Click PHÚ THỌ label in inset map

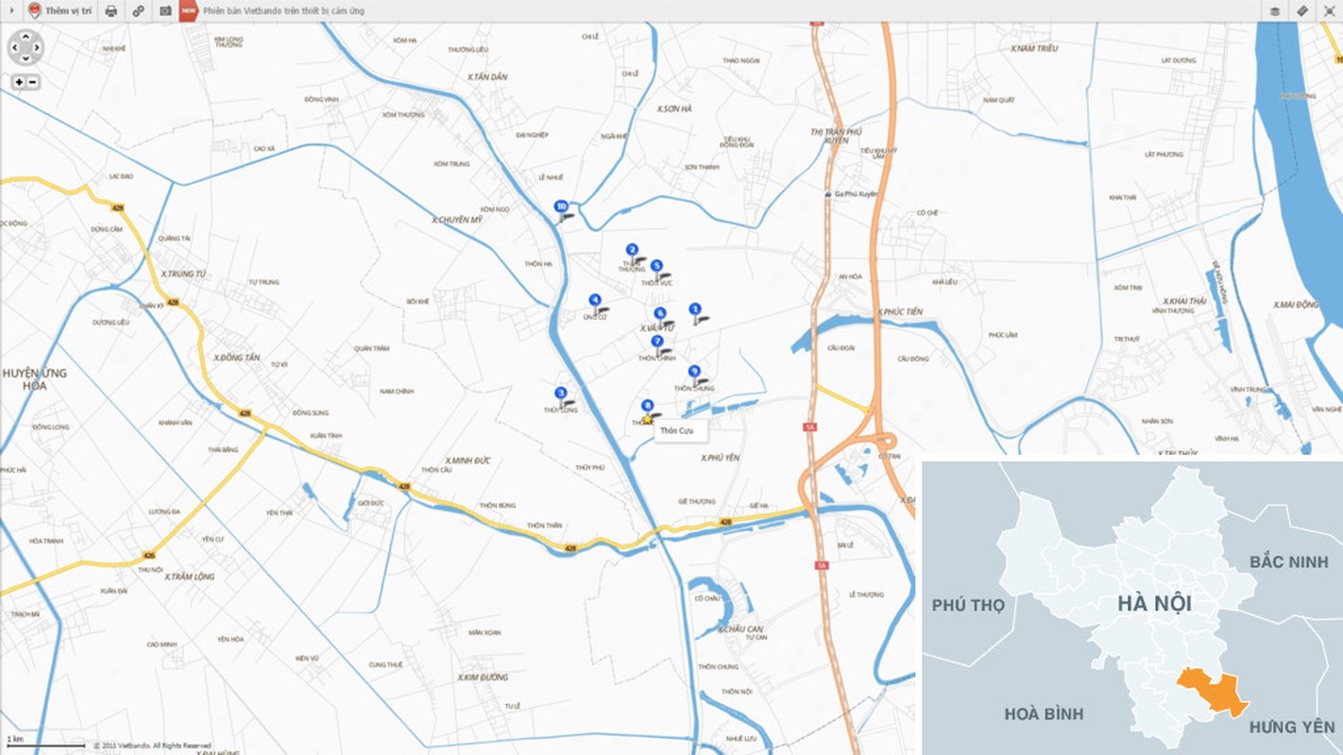point(968,605)
